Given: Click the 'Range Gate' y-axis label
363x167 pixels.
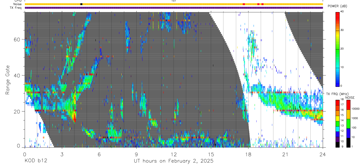Looking at the screenshot, I should tap(8, 80).
